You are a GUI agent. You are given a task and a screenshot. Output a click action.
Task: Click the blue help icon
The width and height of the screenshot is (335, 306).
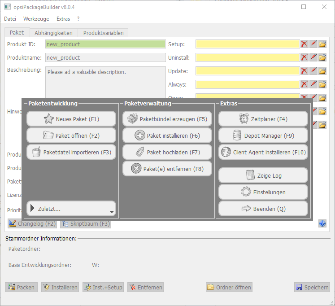322,223
